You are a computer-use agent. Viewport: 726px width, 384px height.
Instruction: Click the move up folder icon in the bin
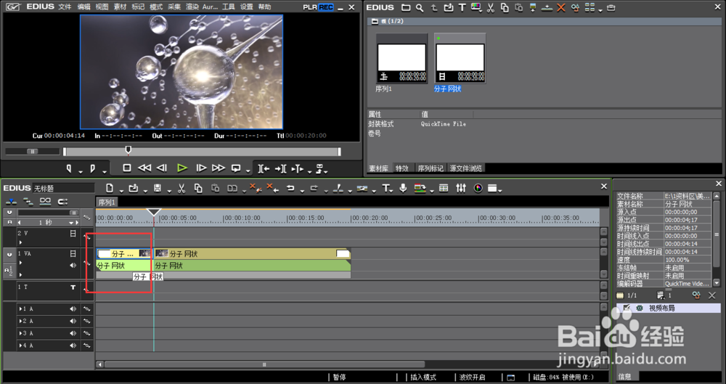pos(434,7)
